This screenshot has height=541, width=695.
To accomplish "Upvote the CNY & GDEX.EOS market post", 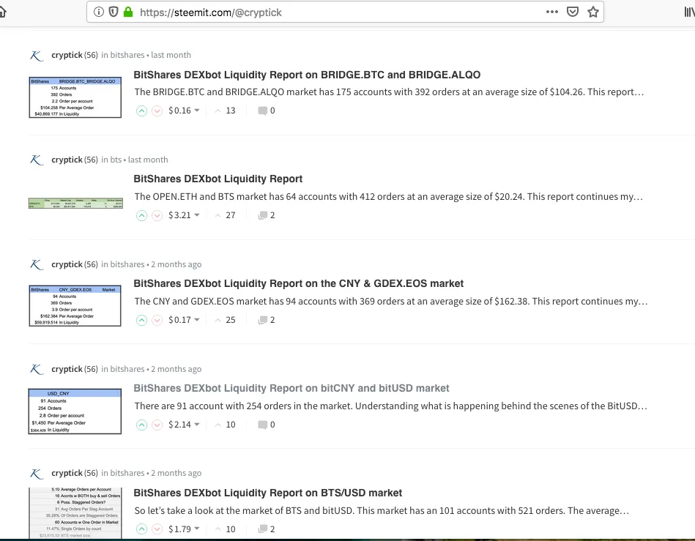I will coord(141,320).
